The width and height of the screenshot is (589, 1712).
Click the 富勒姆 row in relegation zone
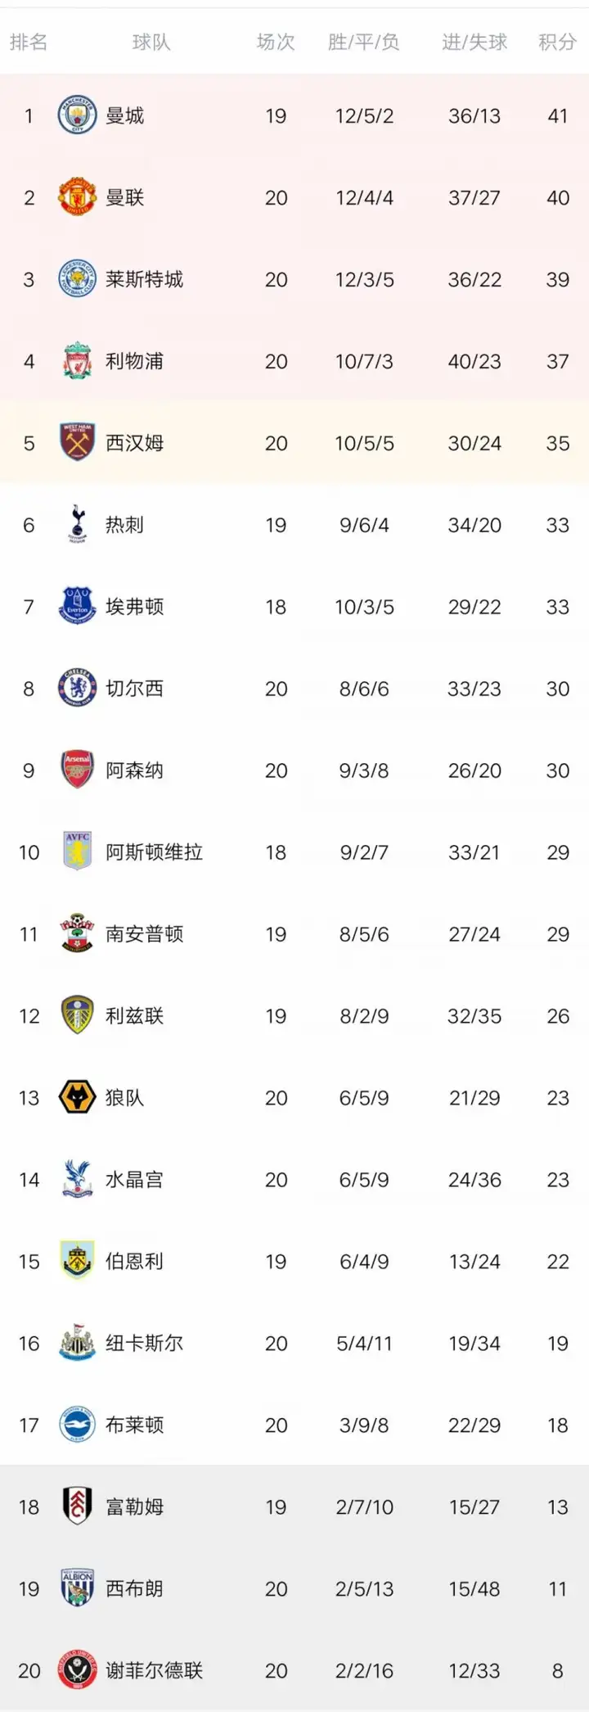(x=294, y=1507)
